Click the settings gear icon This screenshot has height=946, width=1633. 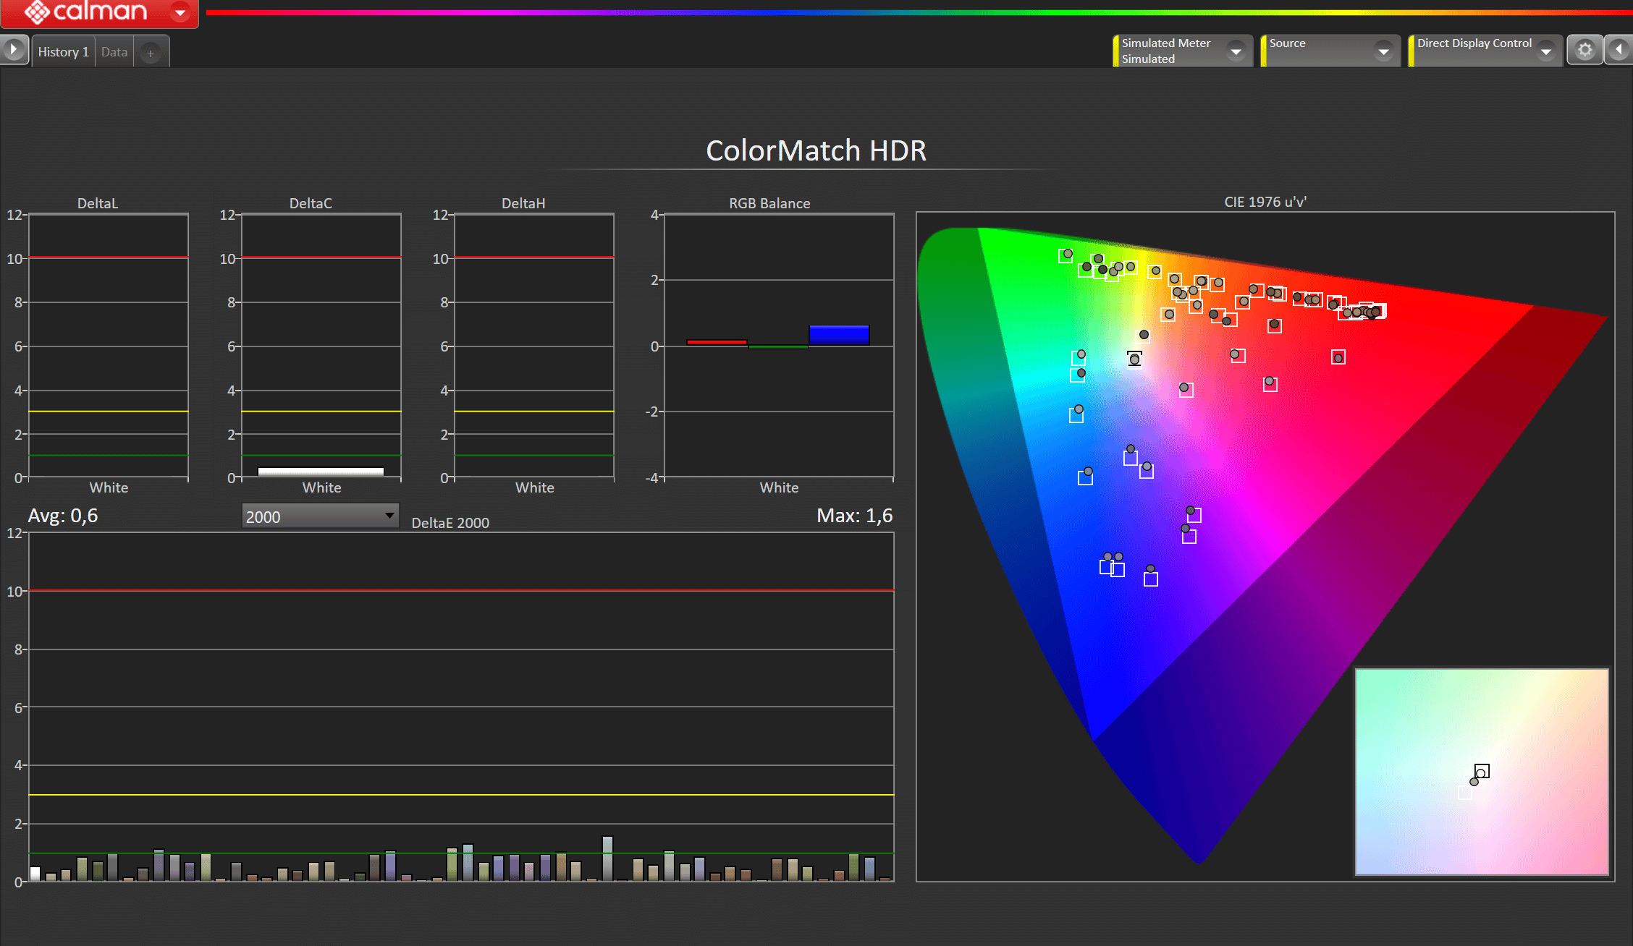pyautogui.click(x=1585, y=51)
